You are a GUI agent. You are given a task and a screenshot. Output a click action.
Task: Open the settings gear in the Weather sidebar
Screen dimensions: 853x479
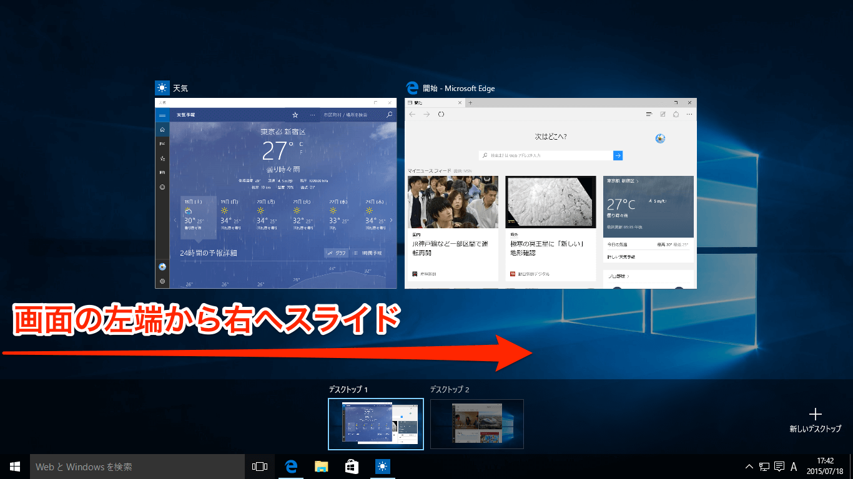pos(162,281)
